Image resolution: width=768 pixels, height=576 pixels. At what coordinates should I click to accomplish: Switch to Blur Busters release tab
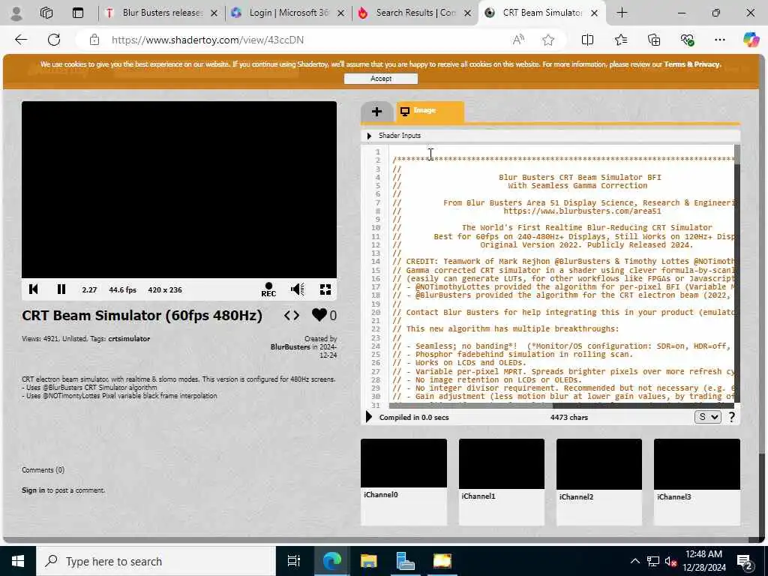point(160,13)
